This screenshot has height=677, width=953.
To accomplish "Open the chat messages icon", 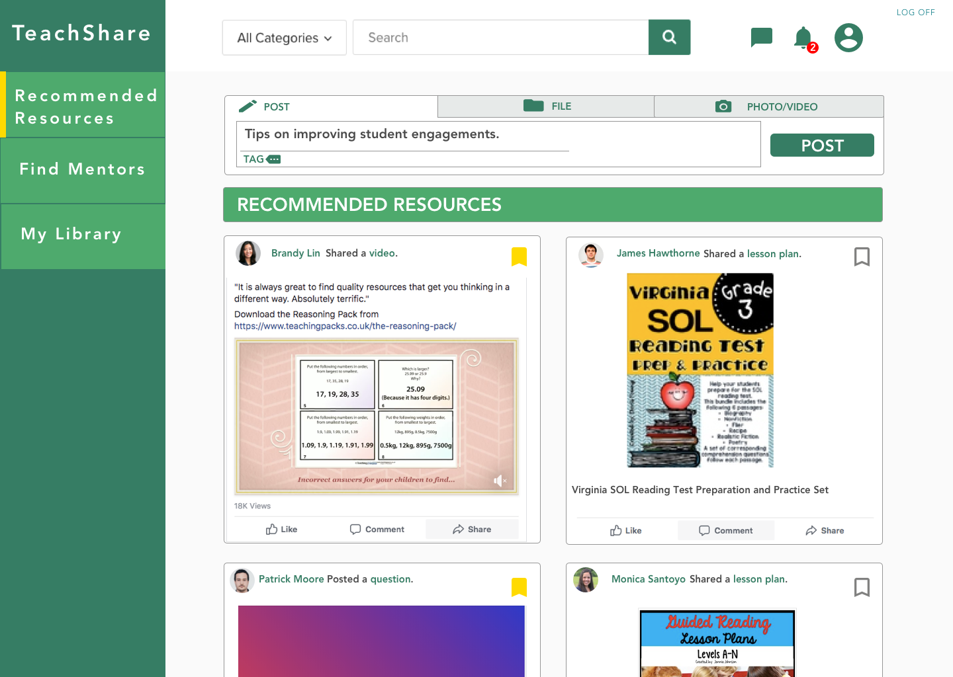I will 761,37.
